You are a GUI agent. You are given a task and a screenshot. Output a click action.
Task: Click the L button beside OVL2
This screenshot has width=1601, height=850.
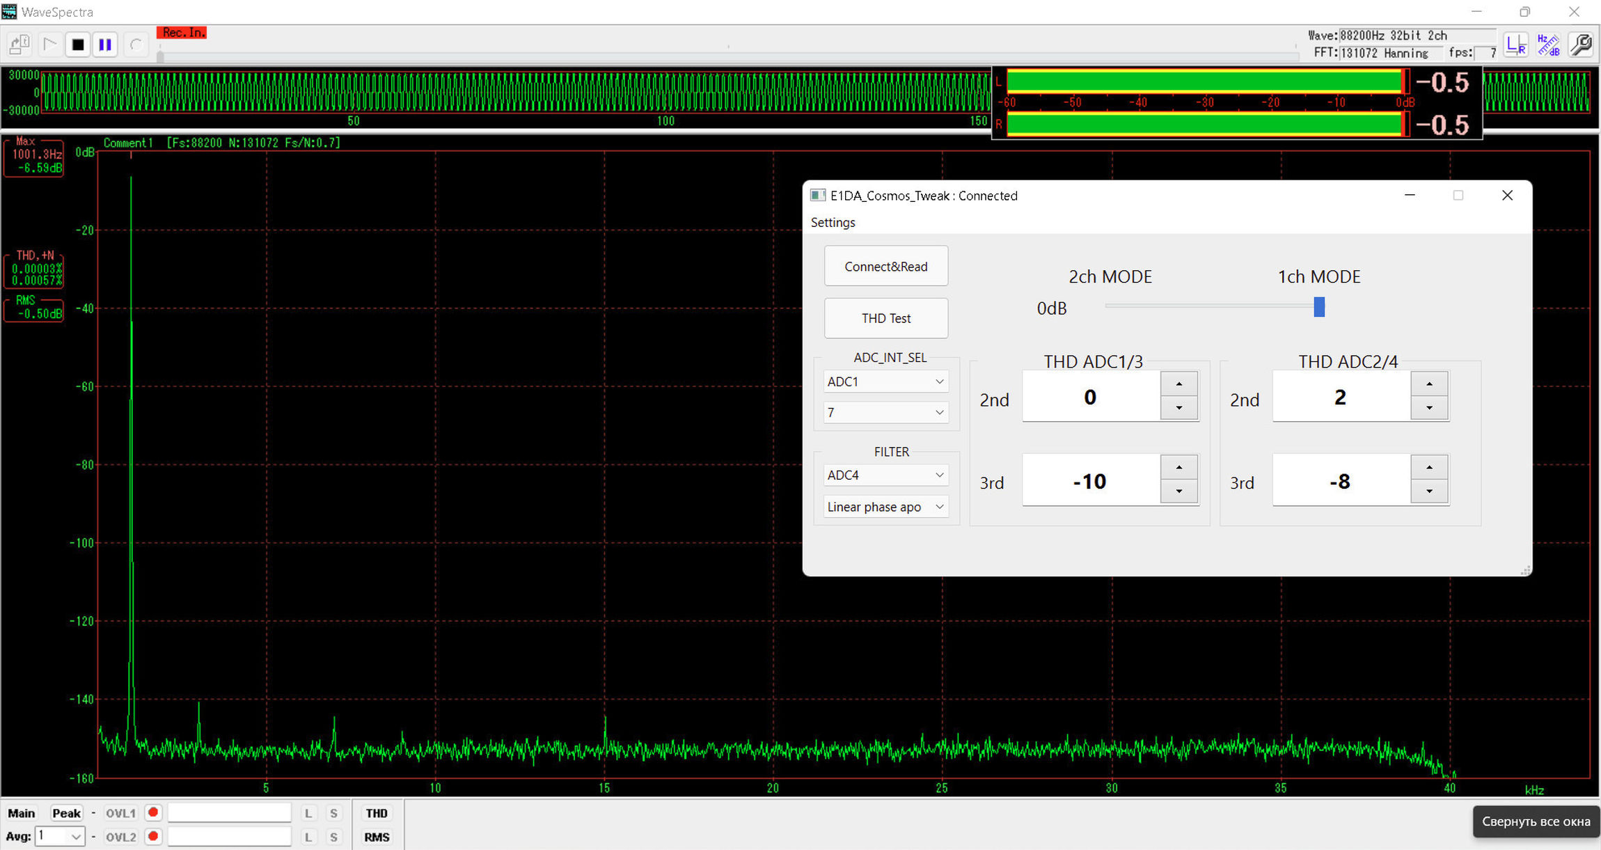308,837
